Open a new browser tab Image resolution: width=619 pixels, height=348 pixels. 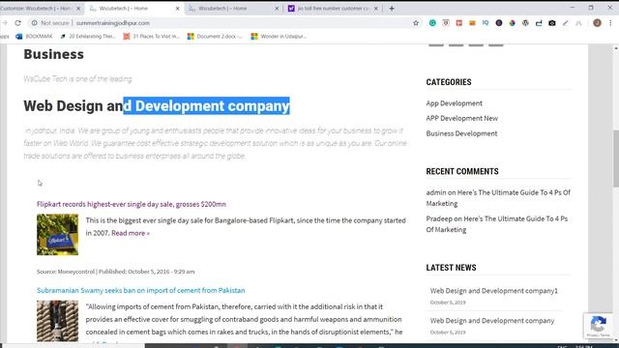click(x=392, y=9)
